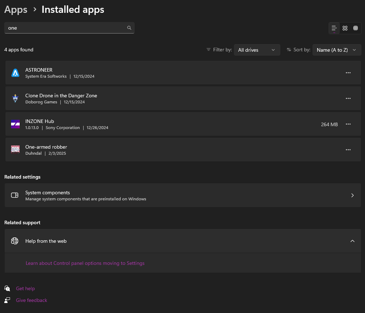This screenshot has width=365, height=313.
Task: Open more options for Clone Drone
Action: 348,98
